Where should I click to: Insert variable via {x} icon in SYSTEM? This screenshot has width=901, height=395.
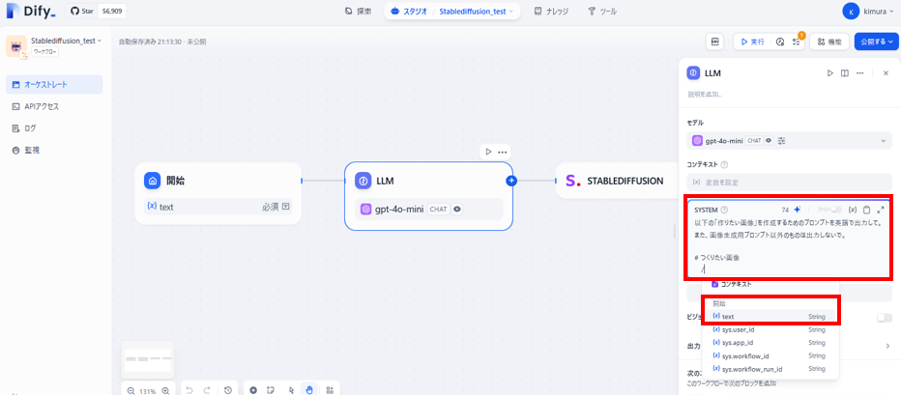click(853, 210)
